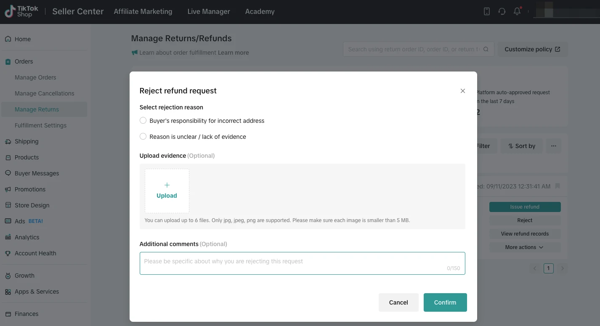Image resolution: width=600 pixels, height=326 pixels.
Task: Close the Reject refund request dialog
Action: pos(463,91)
